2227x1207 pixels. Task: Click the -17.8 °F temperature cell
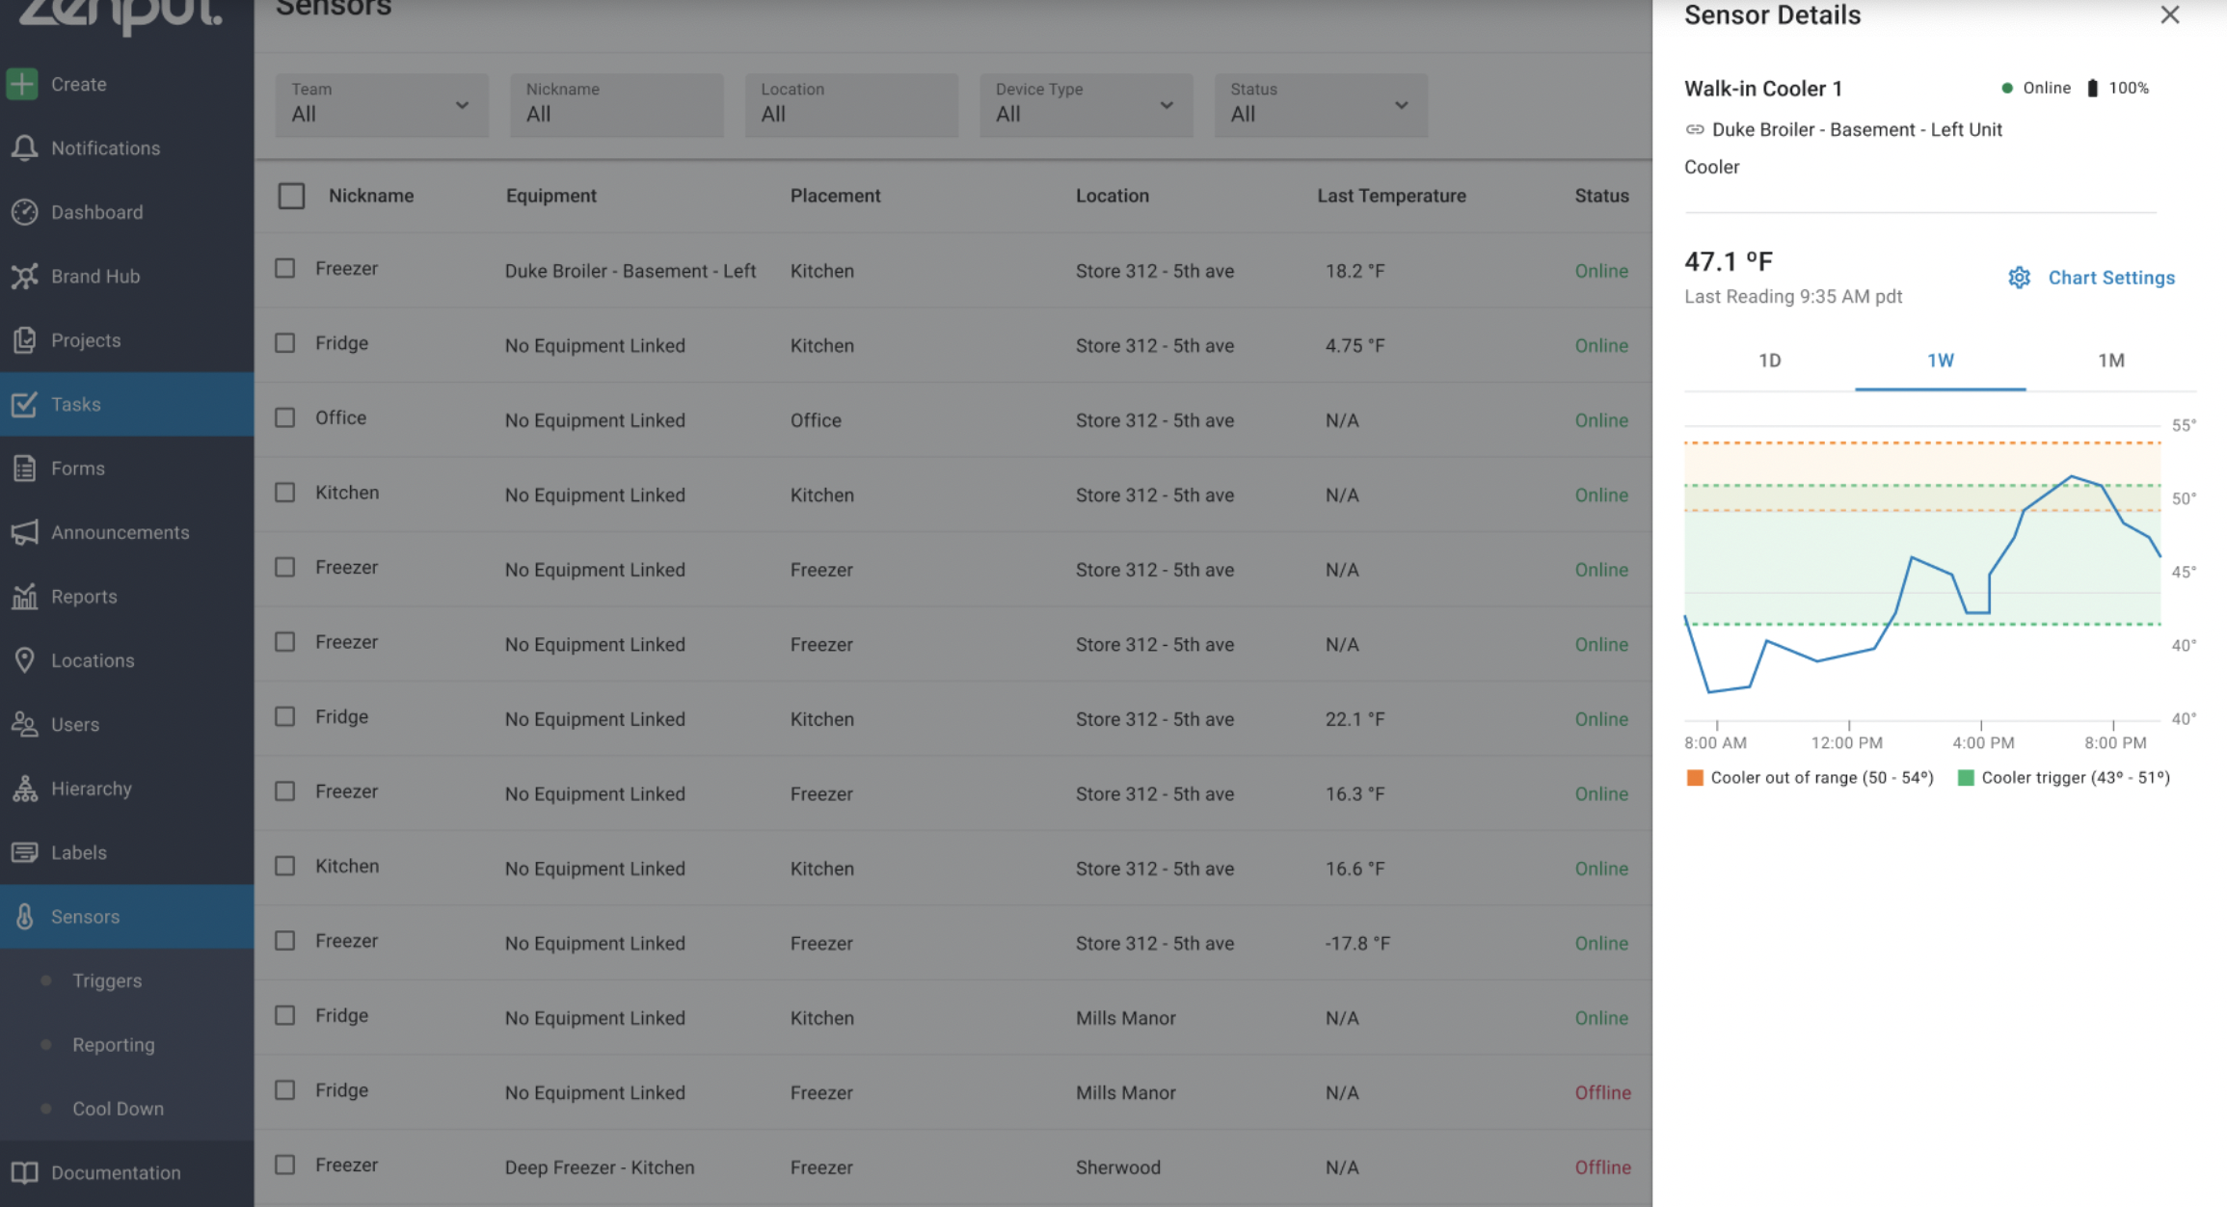pyautogui.click(x=1357, y=943)
